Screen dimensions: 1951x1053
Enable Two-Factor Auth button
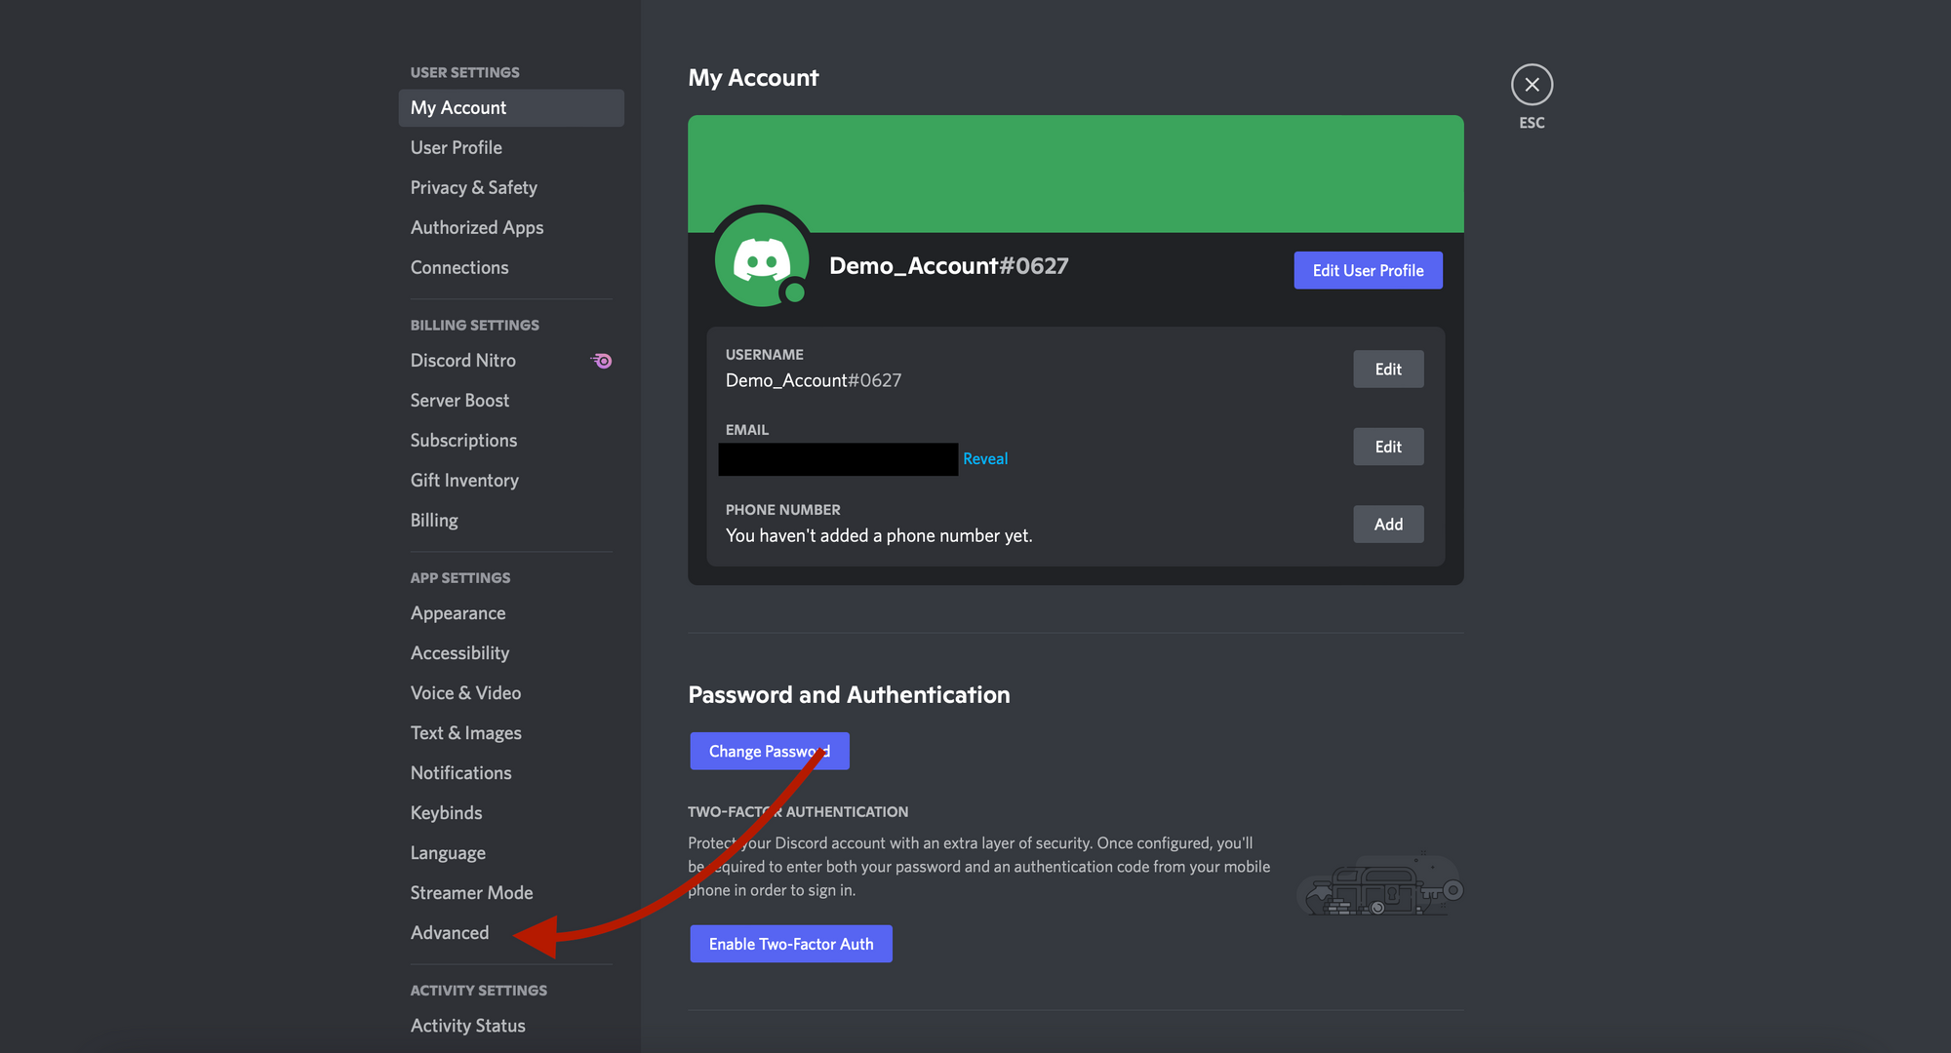pos(791,943)
